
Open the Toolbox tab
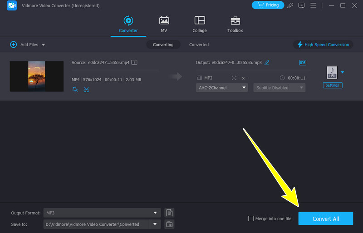235,24
